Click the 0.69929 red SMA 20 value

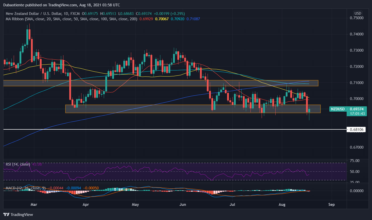[146, 19]
